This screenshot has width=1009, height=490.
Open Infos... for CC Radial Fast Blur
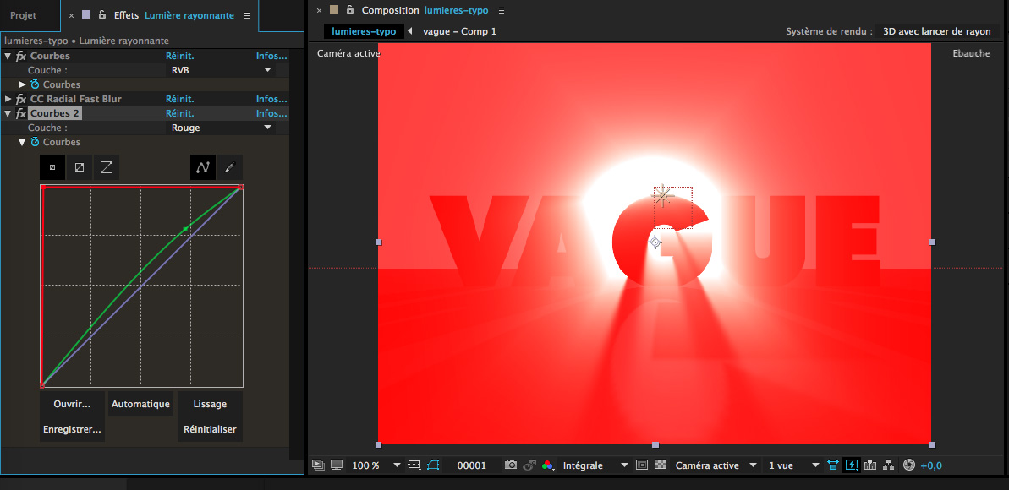point(271,99)
